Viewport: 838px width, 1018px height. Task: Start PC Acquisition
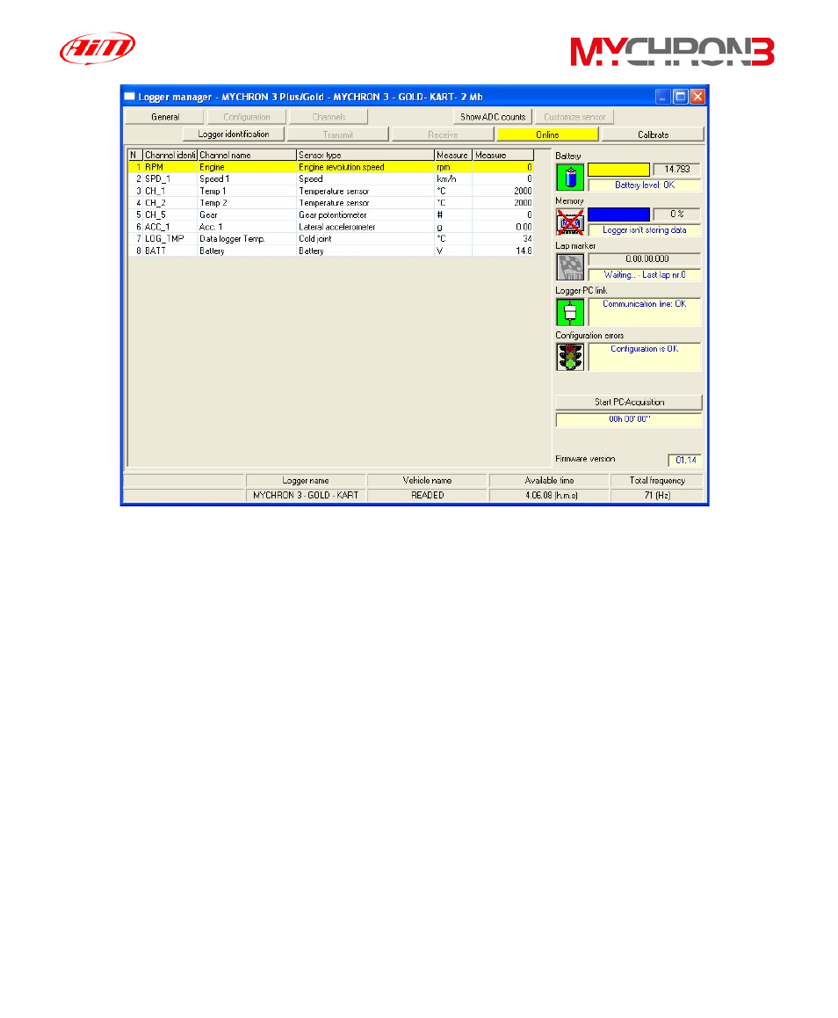click(629, 402)
